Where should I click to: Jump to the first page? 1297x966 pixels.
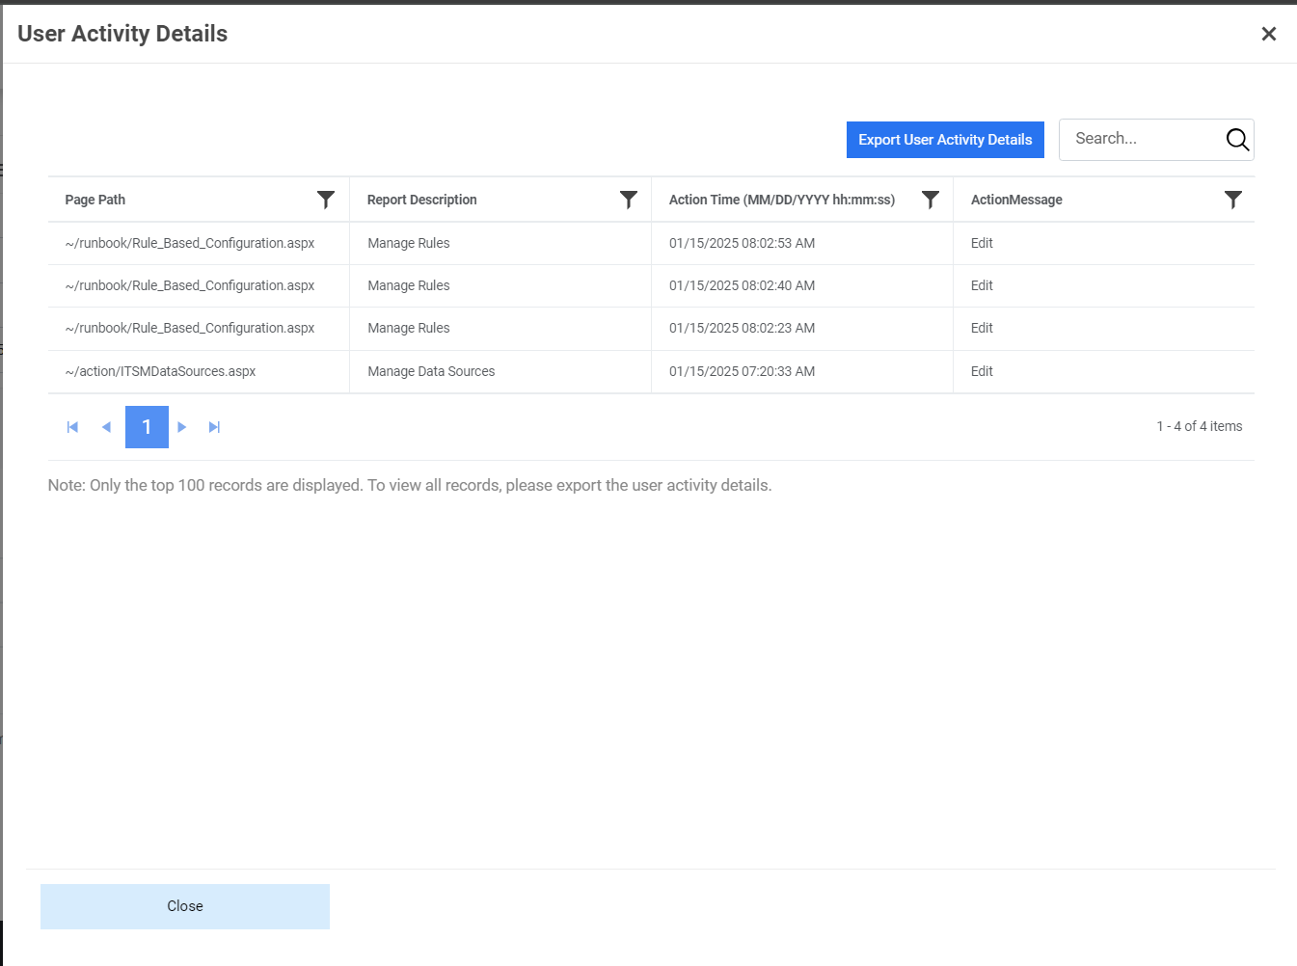(x=71, y=426)
